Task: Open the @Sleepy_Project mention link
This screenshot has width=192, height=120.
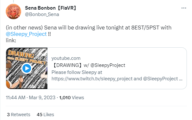Action: click(x=26, y=34)
